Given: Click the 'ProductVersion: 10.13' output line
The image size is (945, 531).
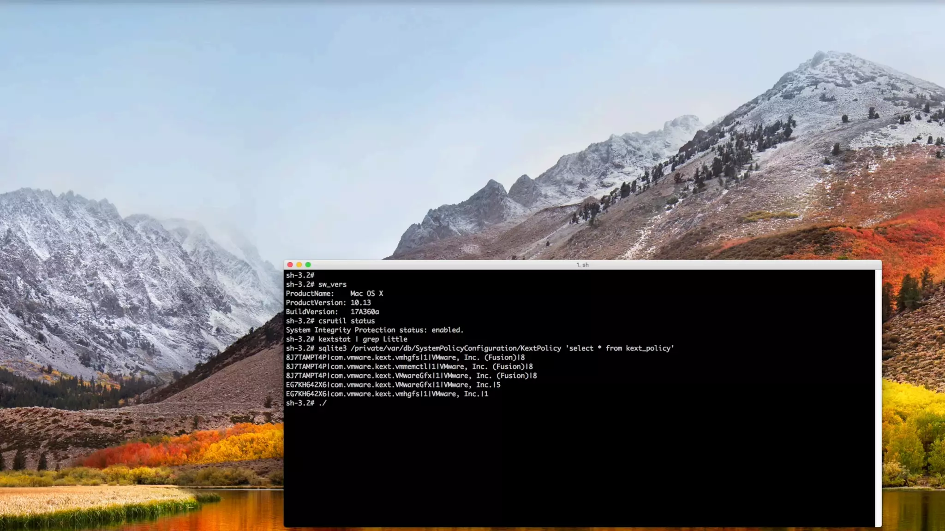Looking at the screenshot, I should [x=328, y=303].
